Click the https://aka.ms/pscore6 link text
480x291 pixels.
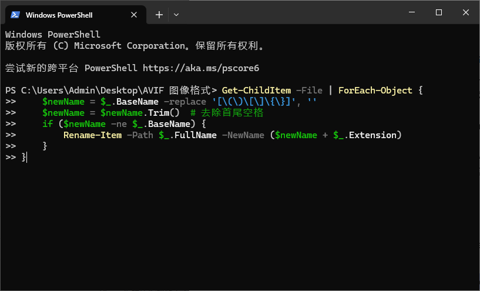[x=201, y=68]
